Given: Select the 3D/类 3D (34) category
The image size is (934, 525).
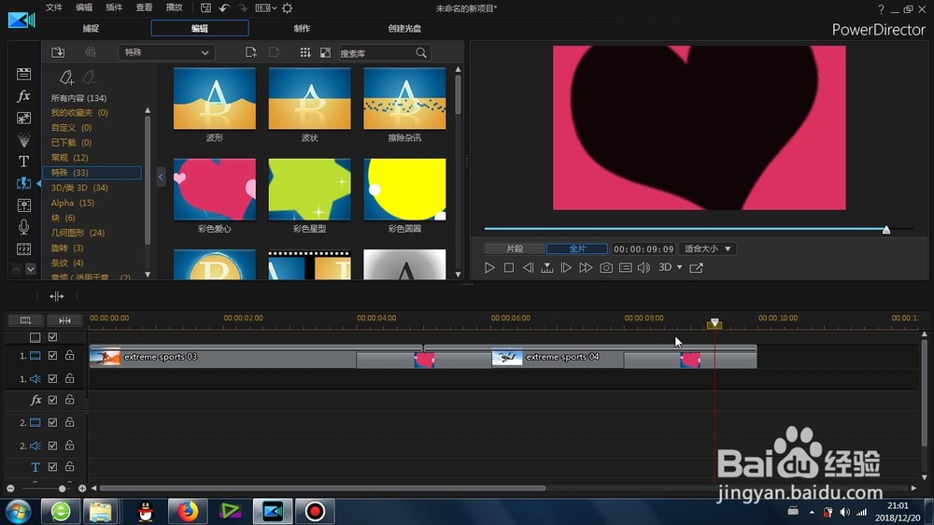Looking at the screenshot, I should click(x=79, y=188).
